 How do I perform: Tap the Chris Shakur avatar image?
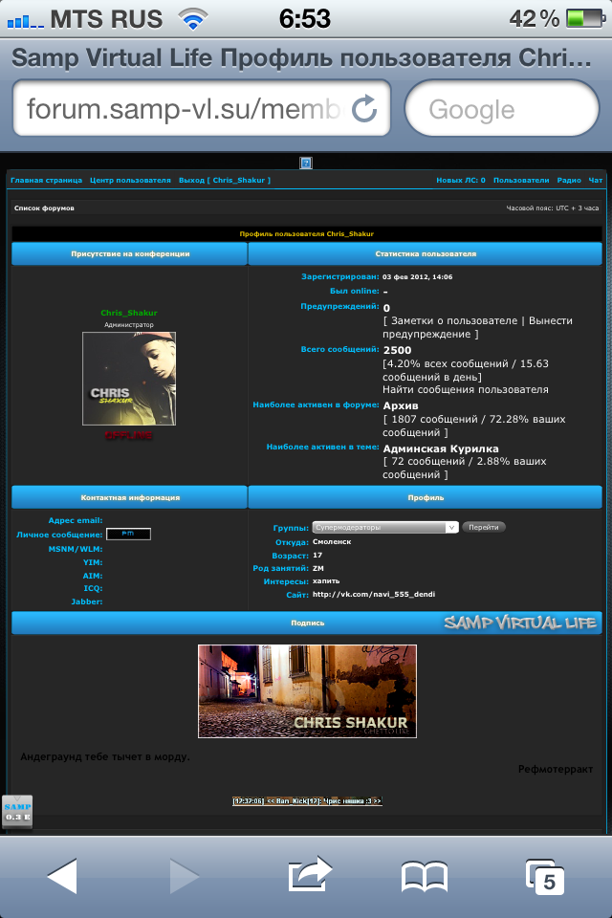[129, 379]
